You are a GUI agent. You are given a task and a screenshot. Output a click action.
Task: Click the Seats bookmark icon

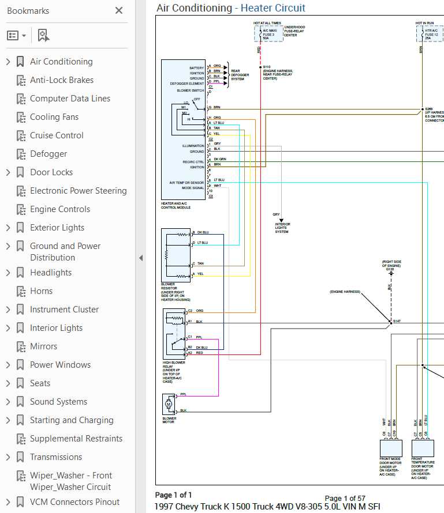(x=20, y=383)
